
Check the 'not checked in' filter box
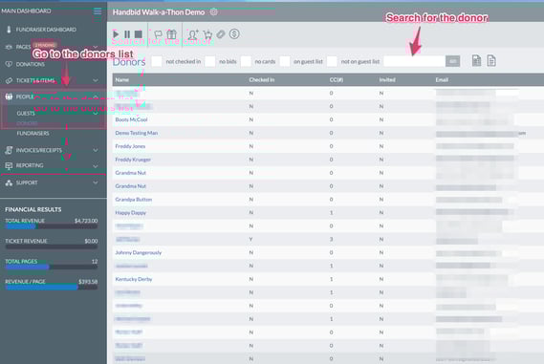pos(157,61)
